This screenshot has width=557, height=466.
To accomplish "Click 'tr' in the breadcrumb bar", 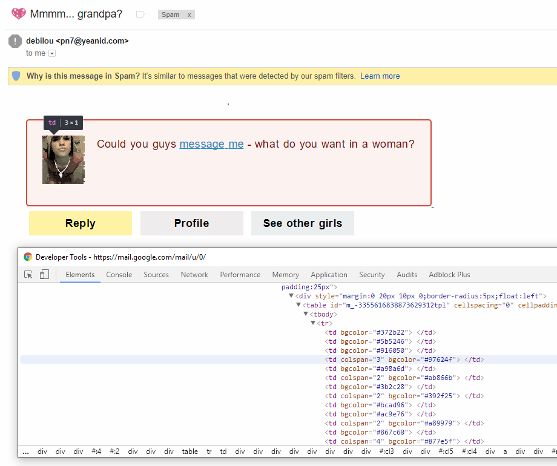I will tap(209, 451).
